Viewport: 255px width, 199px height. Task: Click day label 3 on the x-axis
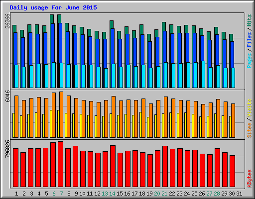pyautogui.click(x=31, y=194)
